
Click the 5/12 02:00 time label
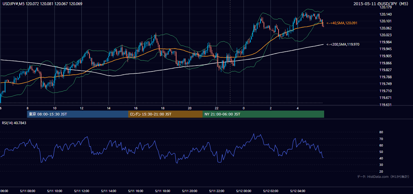(271, 191)
